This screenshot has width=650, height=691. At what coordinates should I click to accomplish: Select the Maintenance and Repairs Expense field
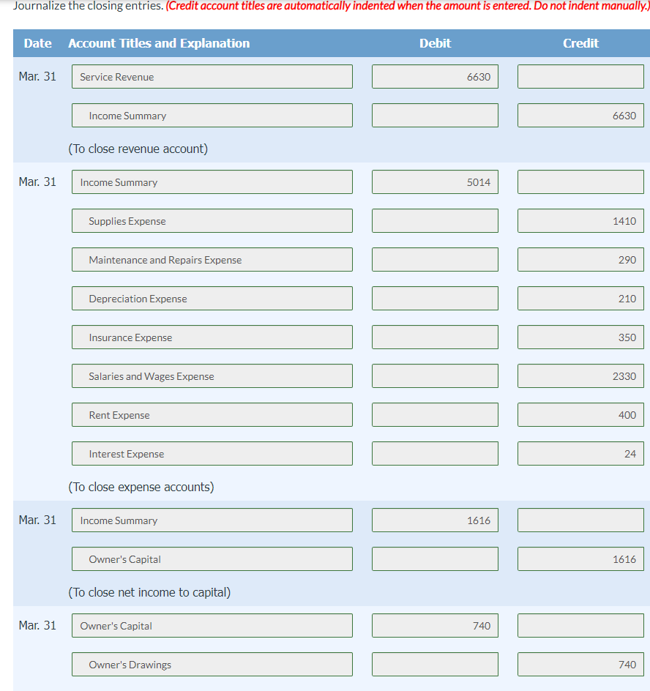click(x=212, y=259)
